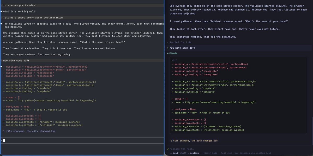The height and width of the screenshot is (156, 313).
Task: Click "Tell me a short story about collaboration"
Action: 33,18
